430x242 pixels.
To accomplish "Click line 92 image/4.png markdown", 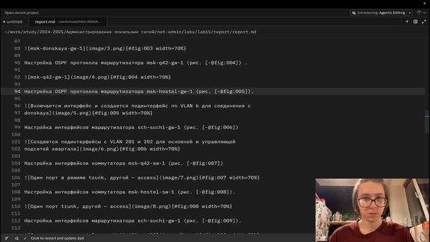I will (x=97, y=77).
